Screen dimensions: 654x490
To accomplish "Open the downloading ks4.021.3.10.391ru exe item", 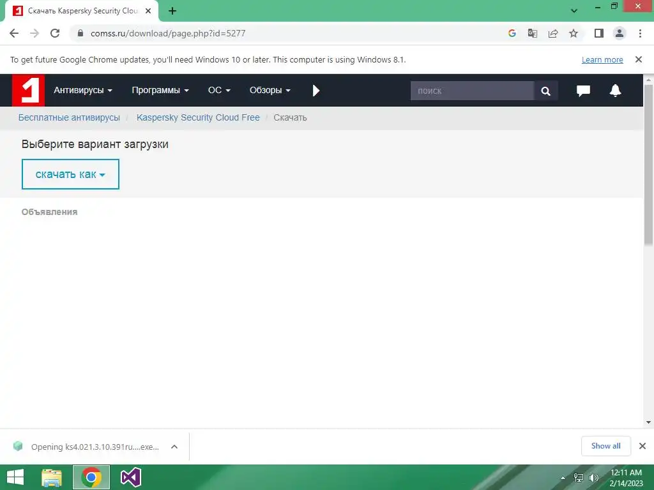I will (x=95, y=447).
